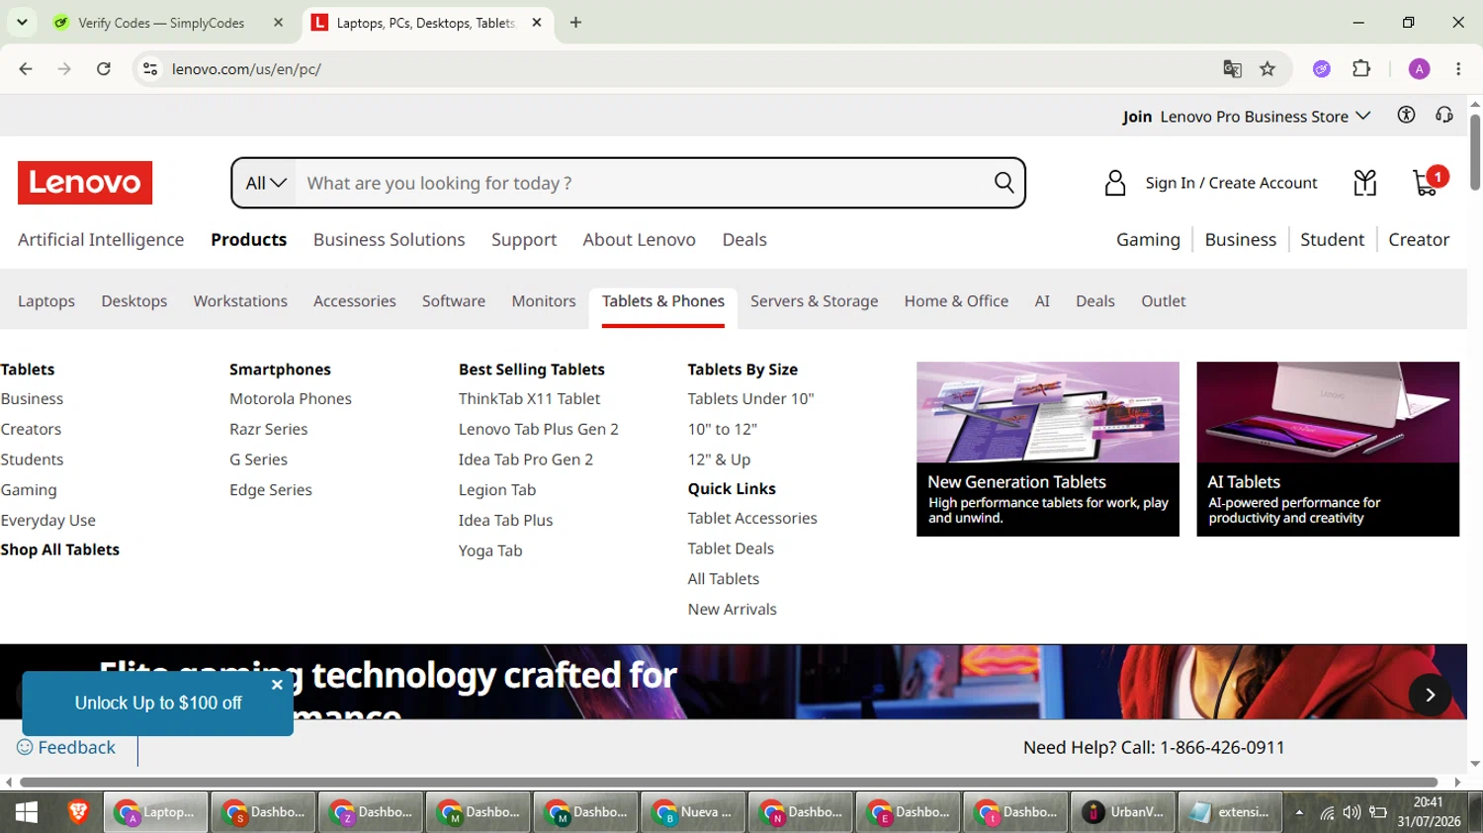Expand the All search category dropdown
The width and height of the screenshot is (1483, 833).
[x=265, y=183]
